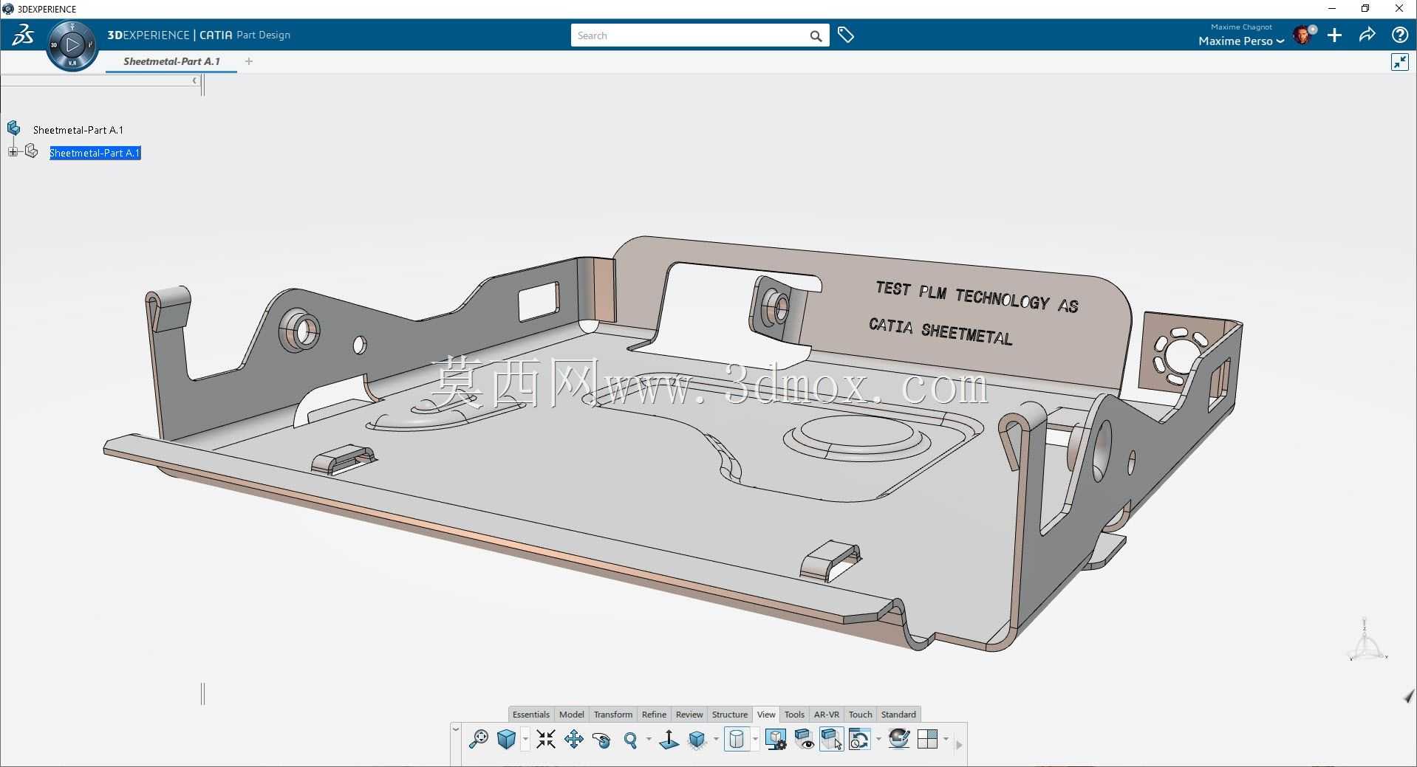1417x767 pixels.
Task: Collapse the action bar with left chevron
Action: coord(456,729)
